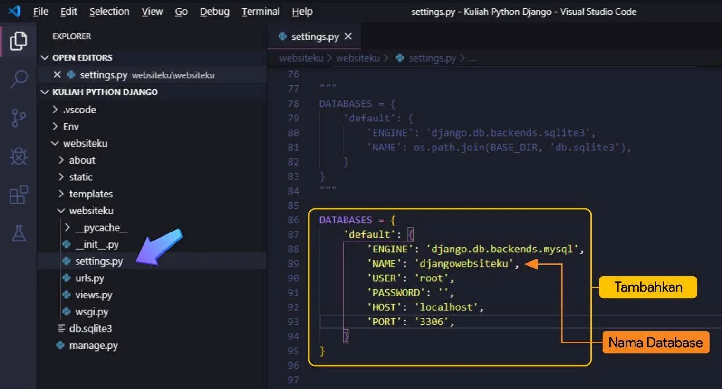Expand the static folder
This screenshot has width=722, height=389.
coord(61,177)
